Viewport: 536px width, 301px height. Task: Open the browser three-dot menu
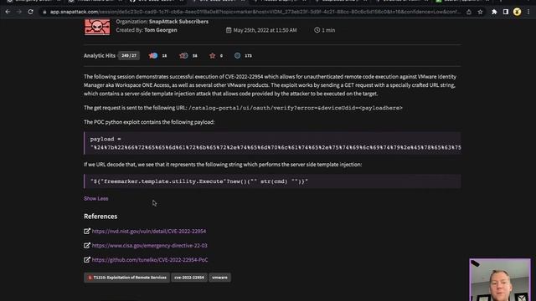click(x=528, y=12)
